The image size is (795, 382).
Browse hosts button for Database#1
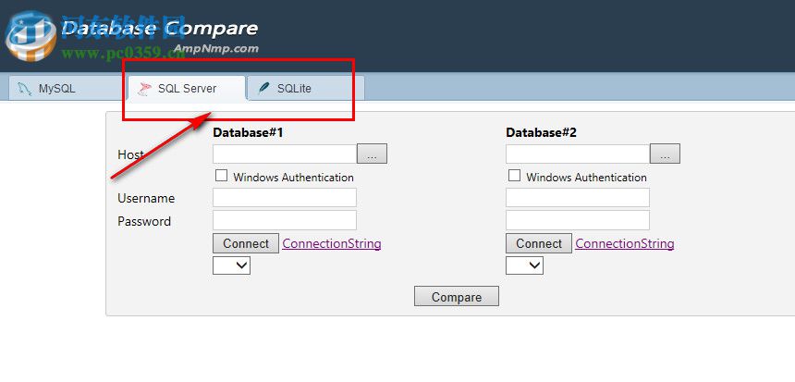pos(372,154)
